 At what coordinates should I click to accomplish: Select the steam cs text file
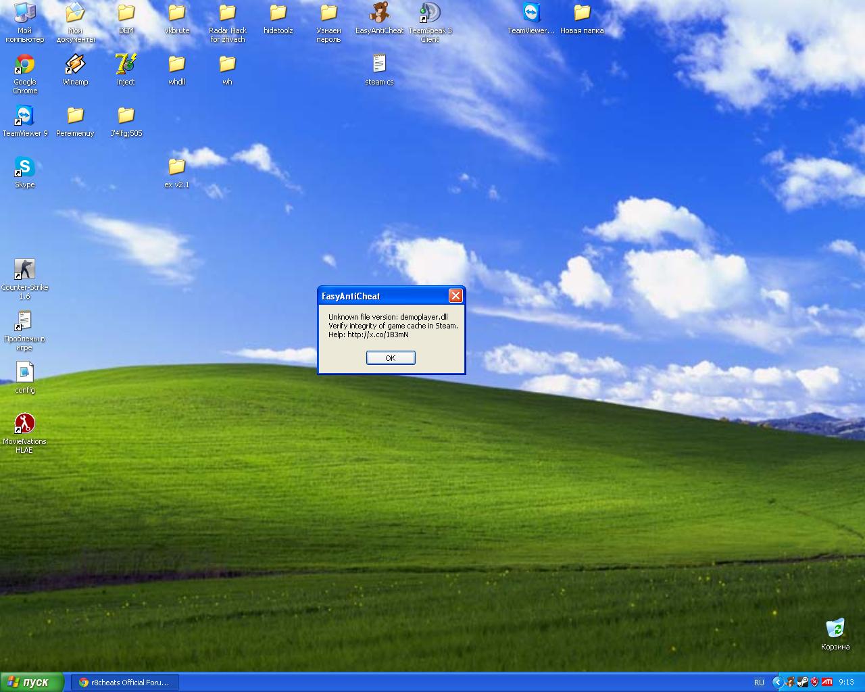coord(379,70)
